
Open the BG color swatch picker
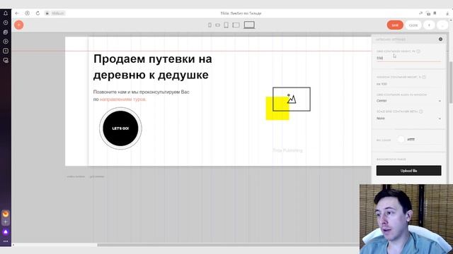(x=401, y=140)
